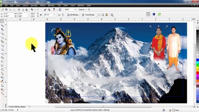Open the Window menu

[81, 6]
